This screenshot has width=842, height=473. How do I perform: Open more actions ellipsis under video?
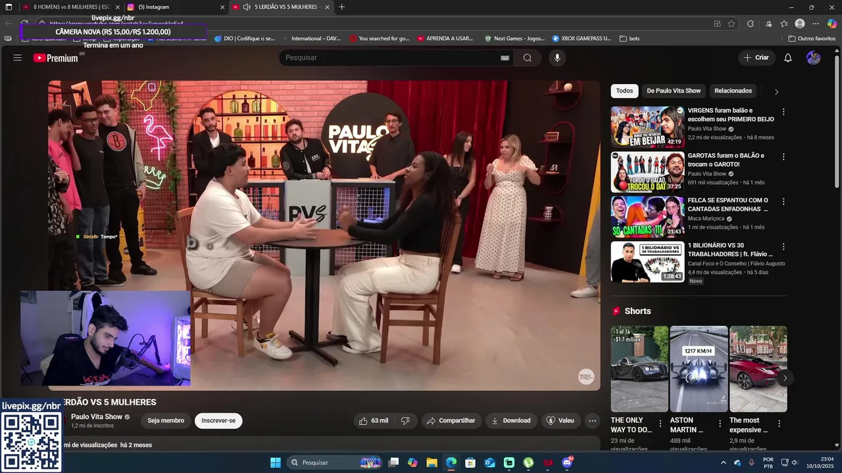[x=592, y=420]
